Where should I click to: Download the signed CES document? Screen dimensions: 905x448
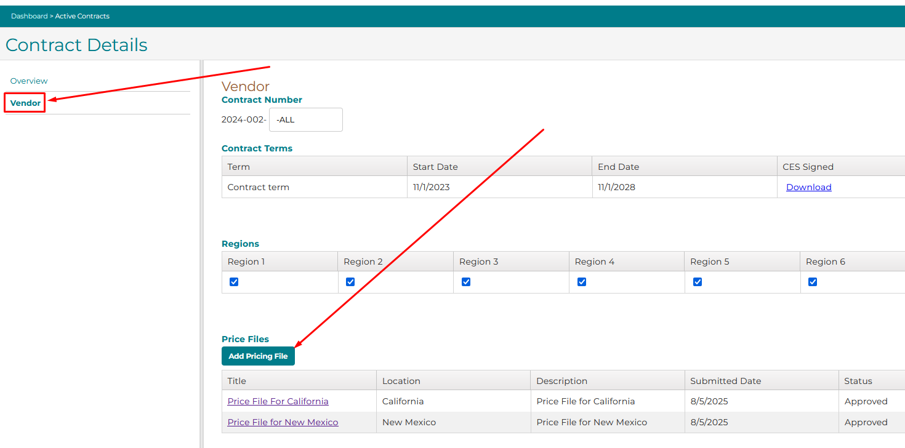point(808,187)
